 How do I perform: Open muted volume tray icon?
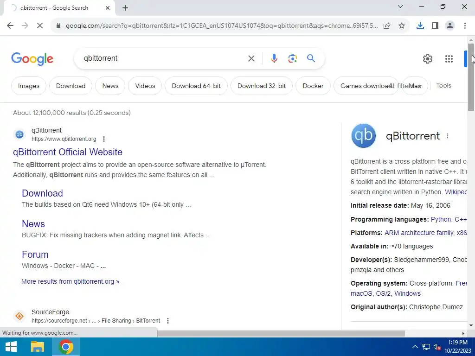point(437,347)
